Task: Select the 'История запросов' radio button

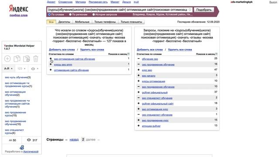Action: pyautogui.click(x=94, y=14)
